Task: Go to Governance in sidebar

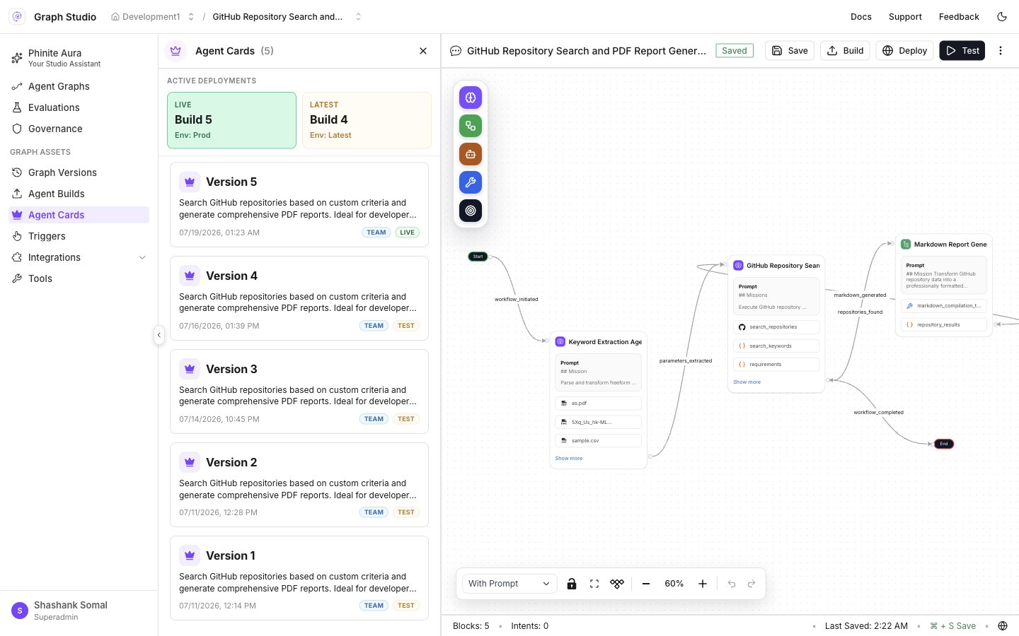Action: [79, 129]
